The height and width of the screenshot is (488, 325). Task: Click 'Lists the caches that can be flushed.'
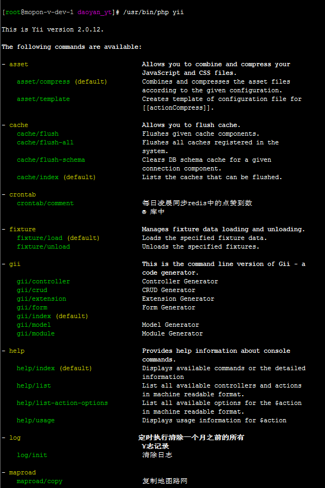212,177
